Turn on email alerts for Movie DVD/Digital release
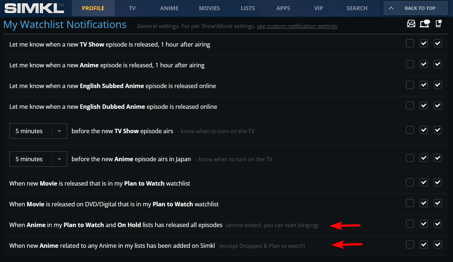The width and height of the screenshot is (453, 262). tap(410, 203)
